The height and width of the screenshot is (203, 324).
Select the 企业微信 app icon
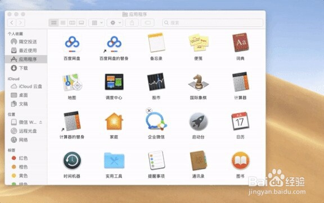(156, 122)
